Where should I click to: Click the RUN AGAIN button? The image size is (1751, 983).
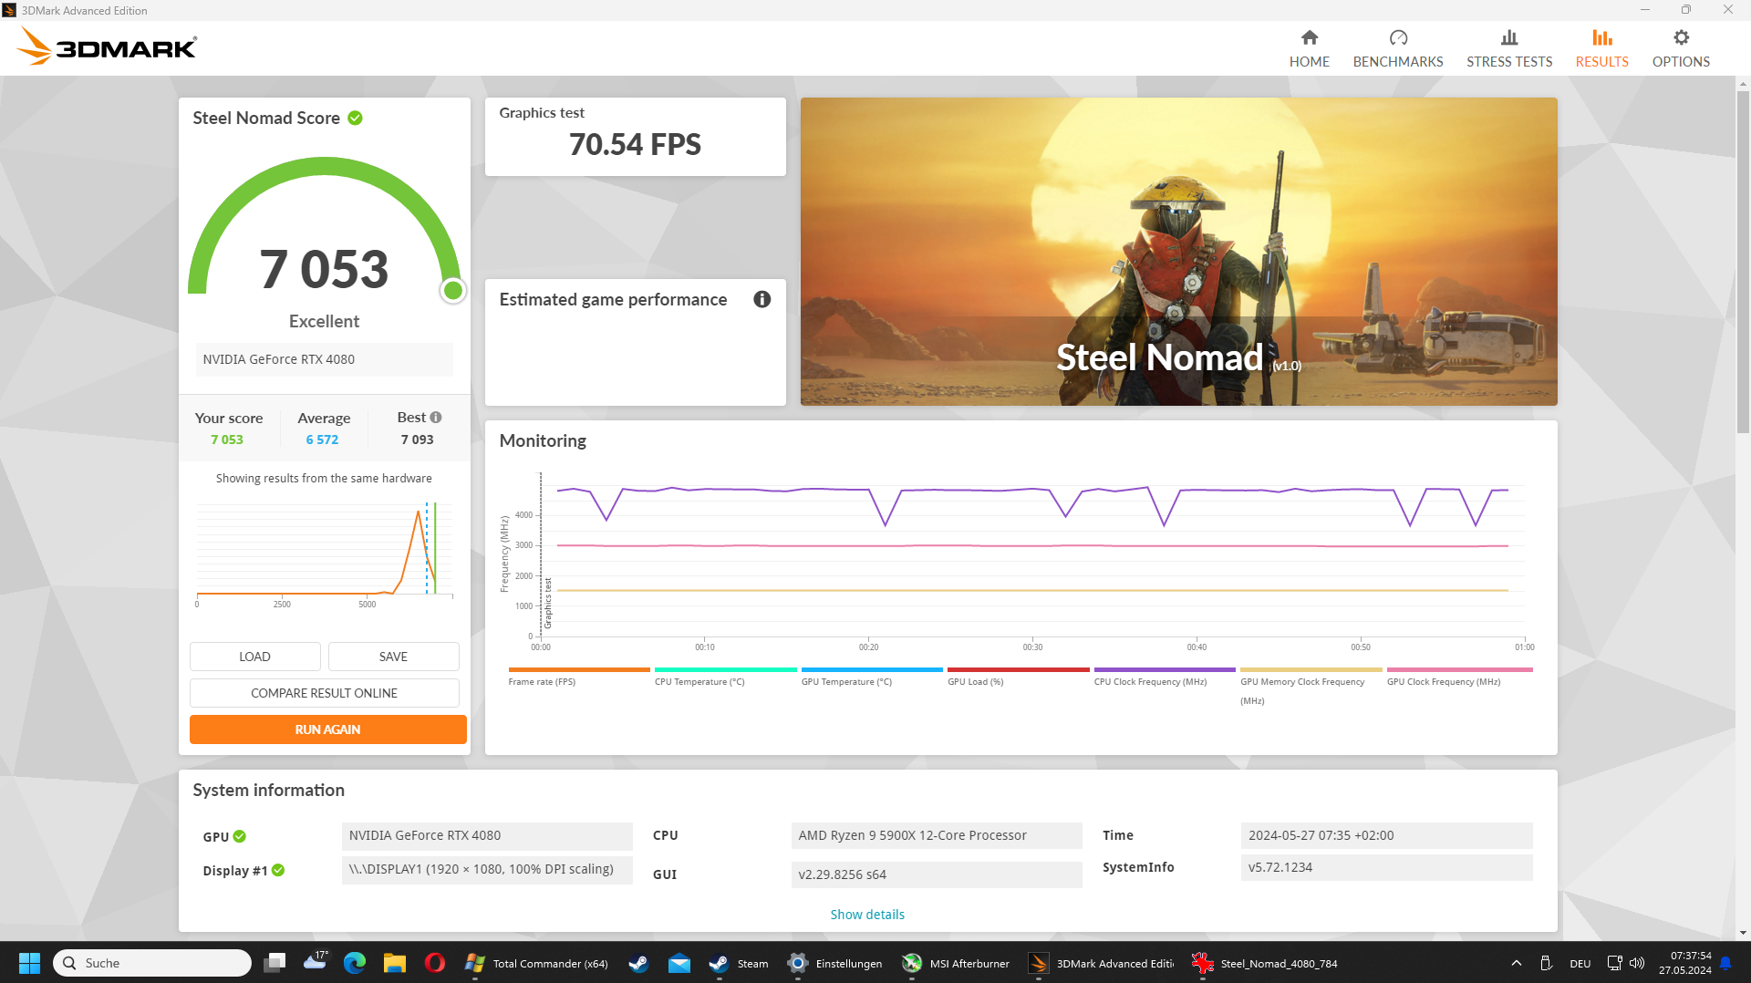[x=327, y=729]
